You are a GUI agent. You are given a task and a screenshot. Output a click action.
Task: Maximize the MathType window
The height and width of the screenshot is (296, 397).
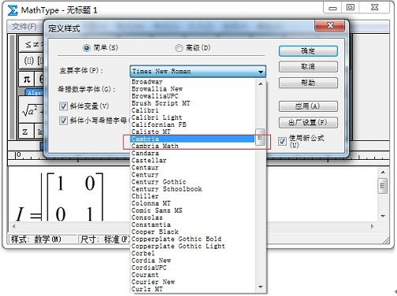tap(350, 8)
